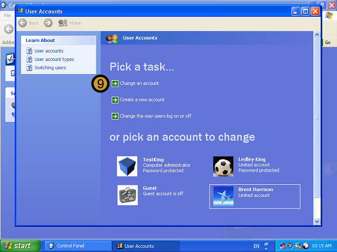Screen dimensions: 337x252
Task: Go to Home in User Accounts toolbar
Action: click(70, 23)
